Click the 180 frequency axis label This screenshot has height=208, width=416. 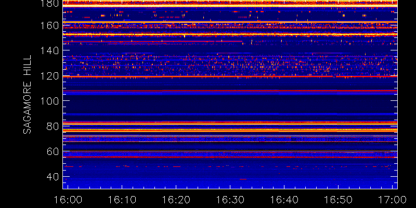point(49,3)
